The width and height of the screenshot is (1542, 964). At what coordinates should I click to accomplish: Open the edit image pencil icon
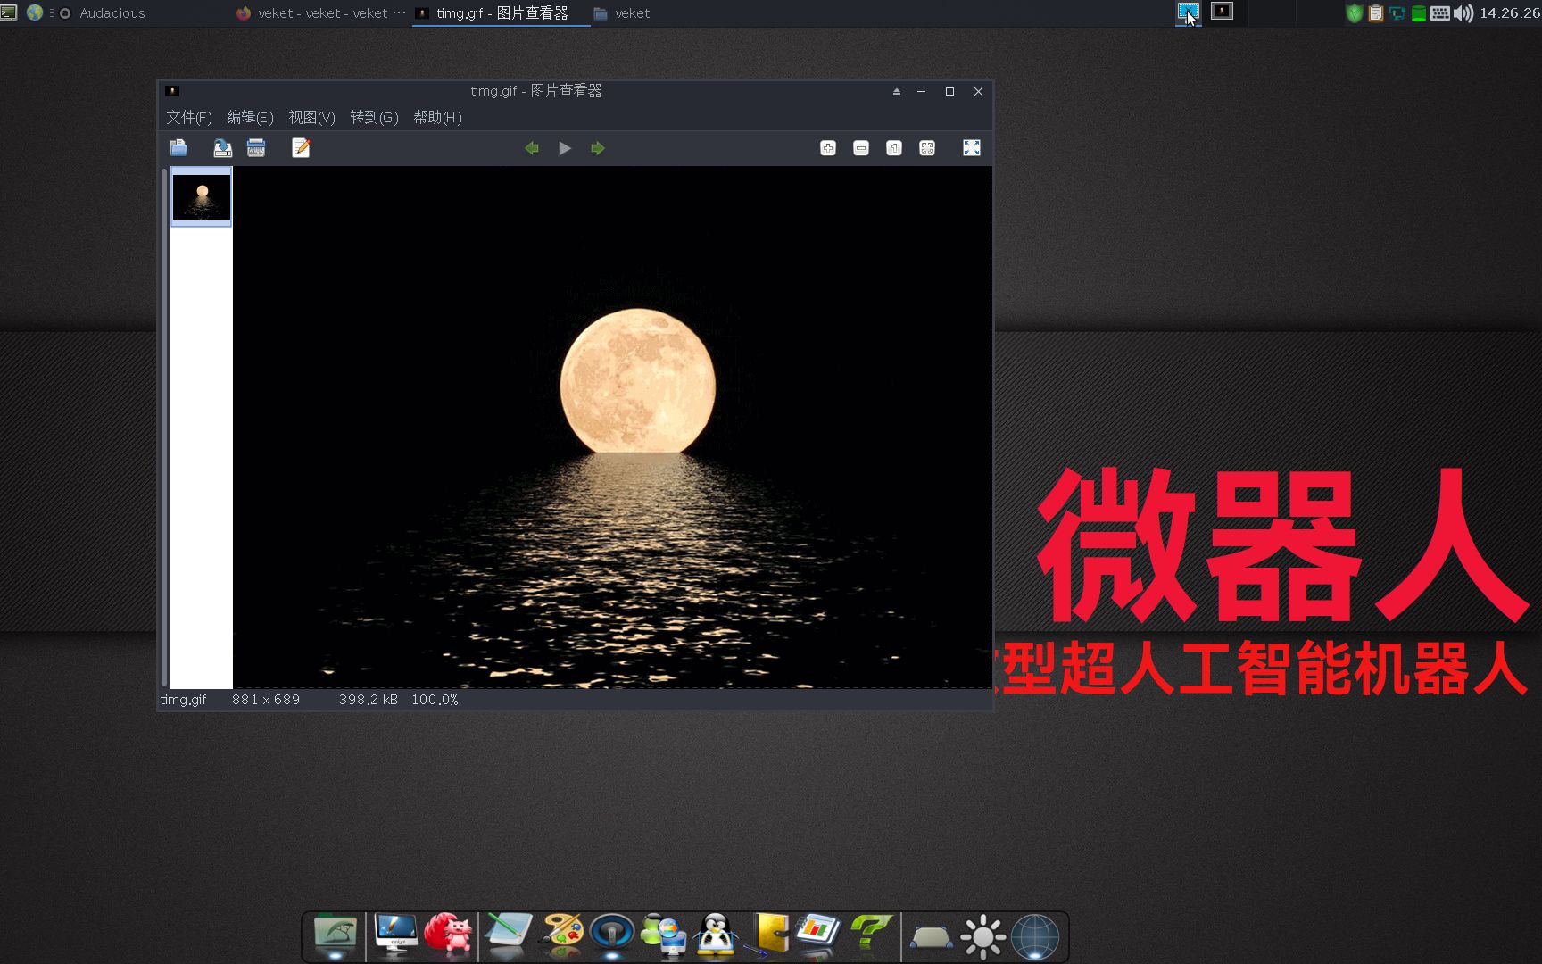coord(301,148)
